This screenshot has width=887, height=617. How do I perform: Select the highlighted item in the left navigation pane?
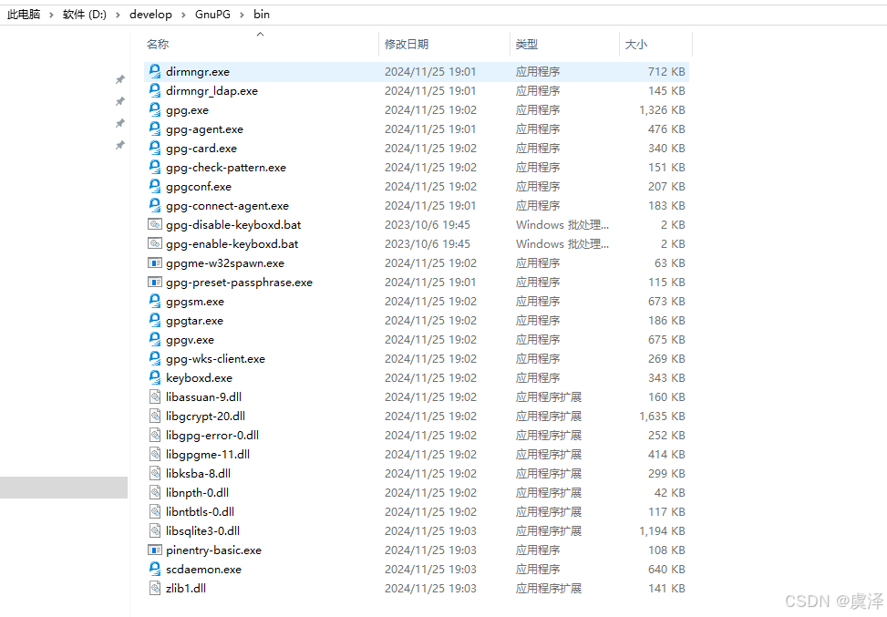(x=64, y=488)
